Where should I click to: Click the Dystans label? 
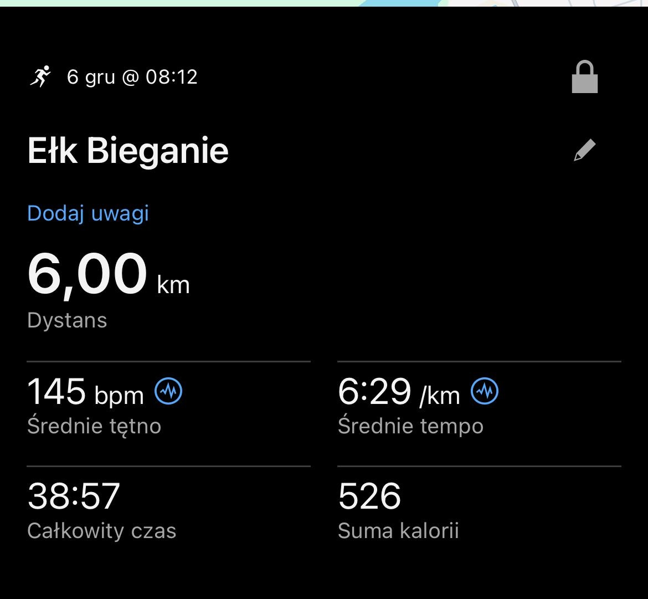pyautogui.click(x=67, y=320)
